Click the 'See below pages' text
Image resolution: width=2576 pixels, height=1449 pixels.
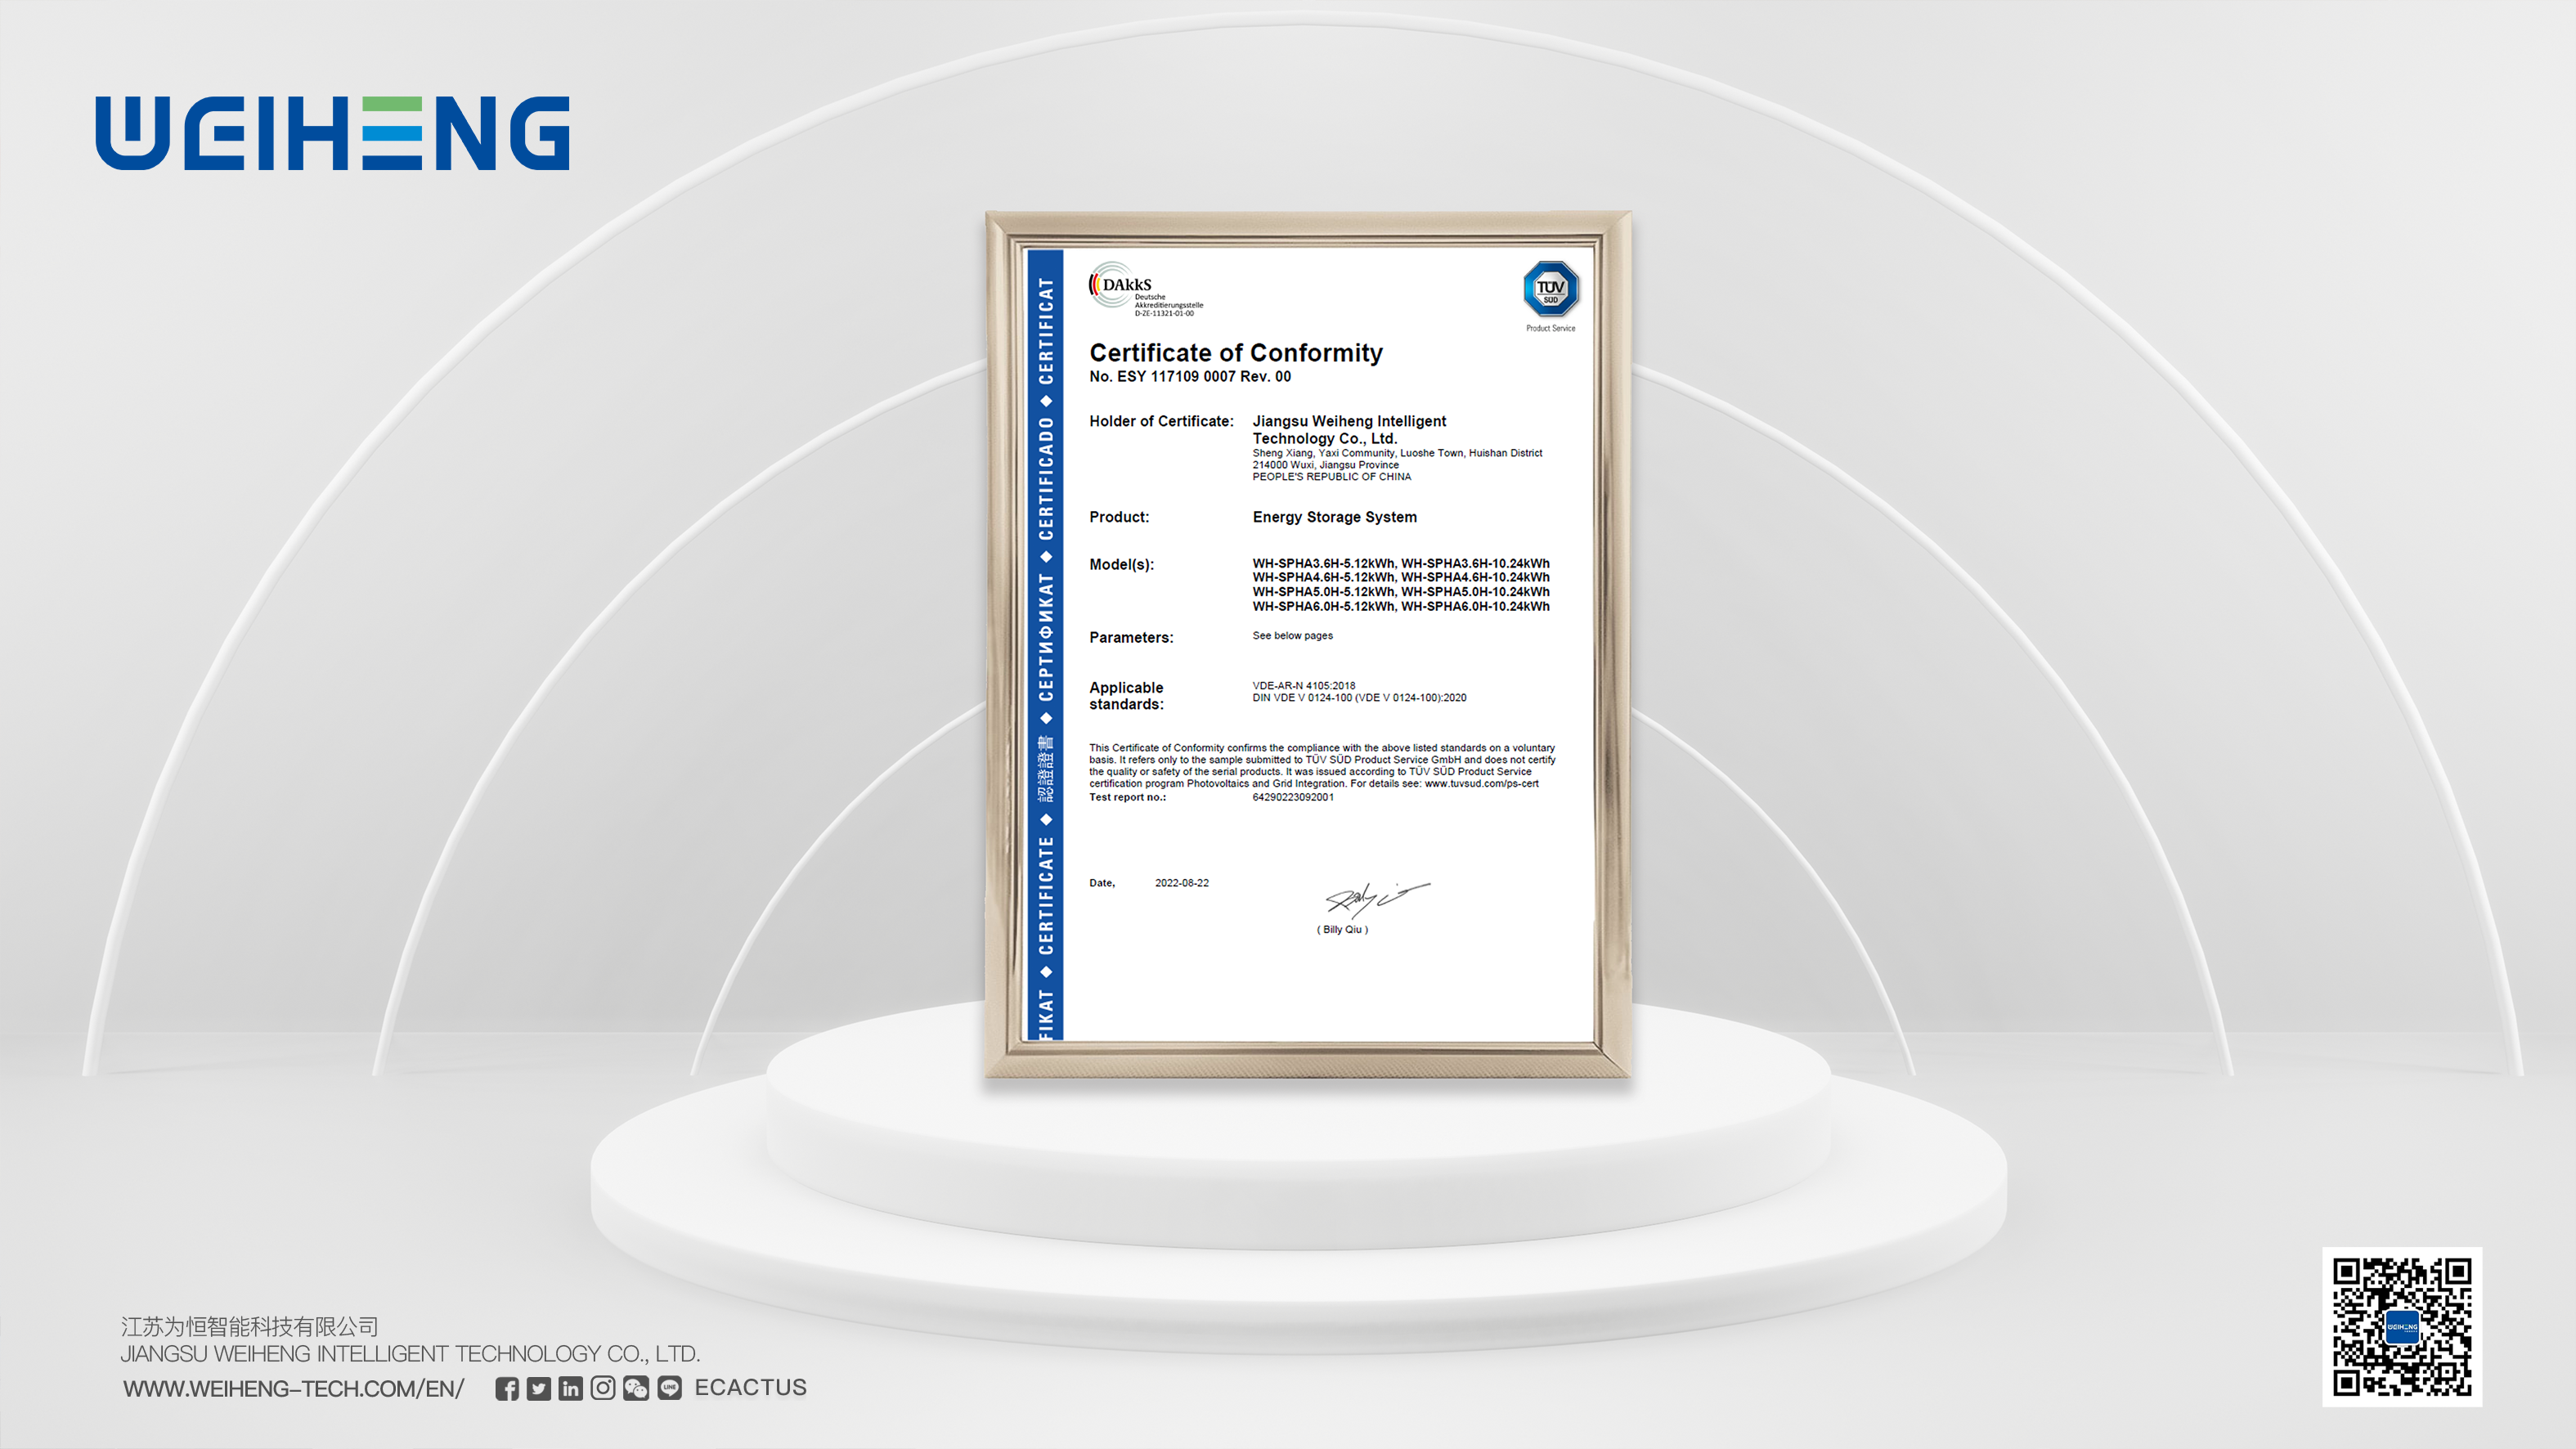click(x=1292, y=636)
